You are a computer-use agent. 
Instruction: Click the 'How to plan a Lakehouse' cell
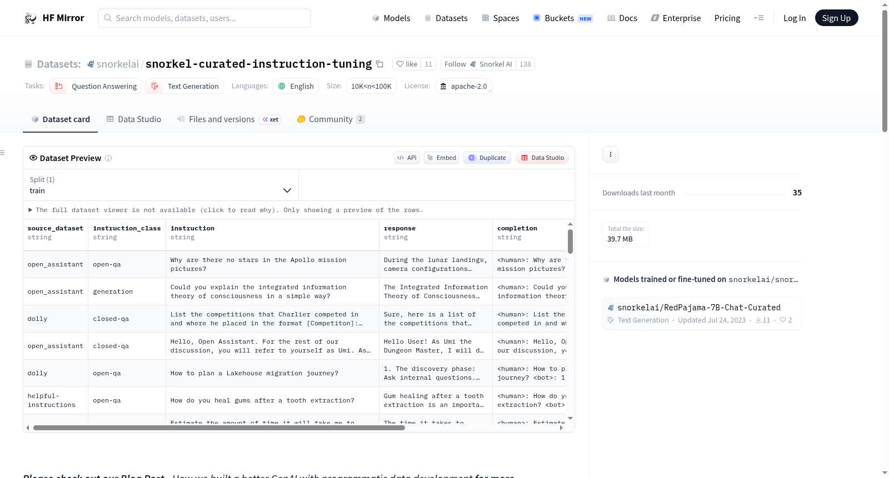pyautogui.click(x=273, y=374)
